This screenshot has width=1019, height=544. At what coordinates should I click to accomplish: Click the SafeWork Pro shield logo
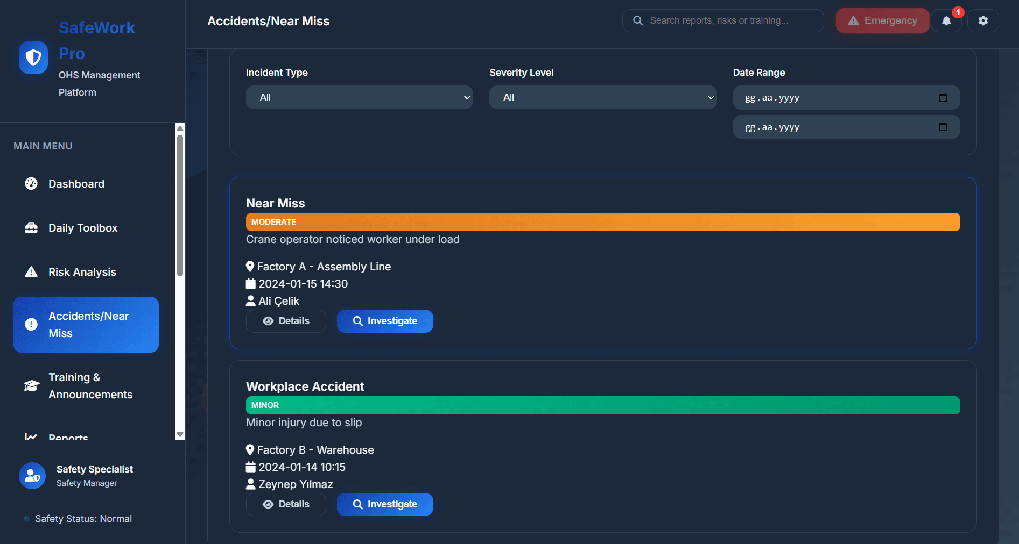tap(33, 57)
